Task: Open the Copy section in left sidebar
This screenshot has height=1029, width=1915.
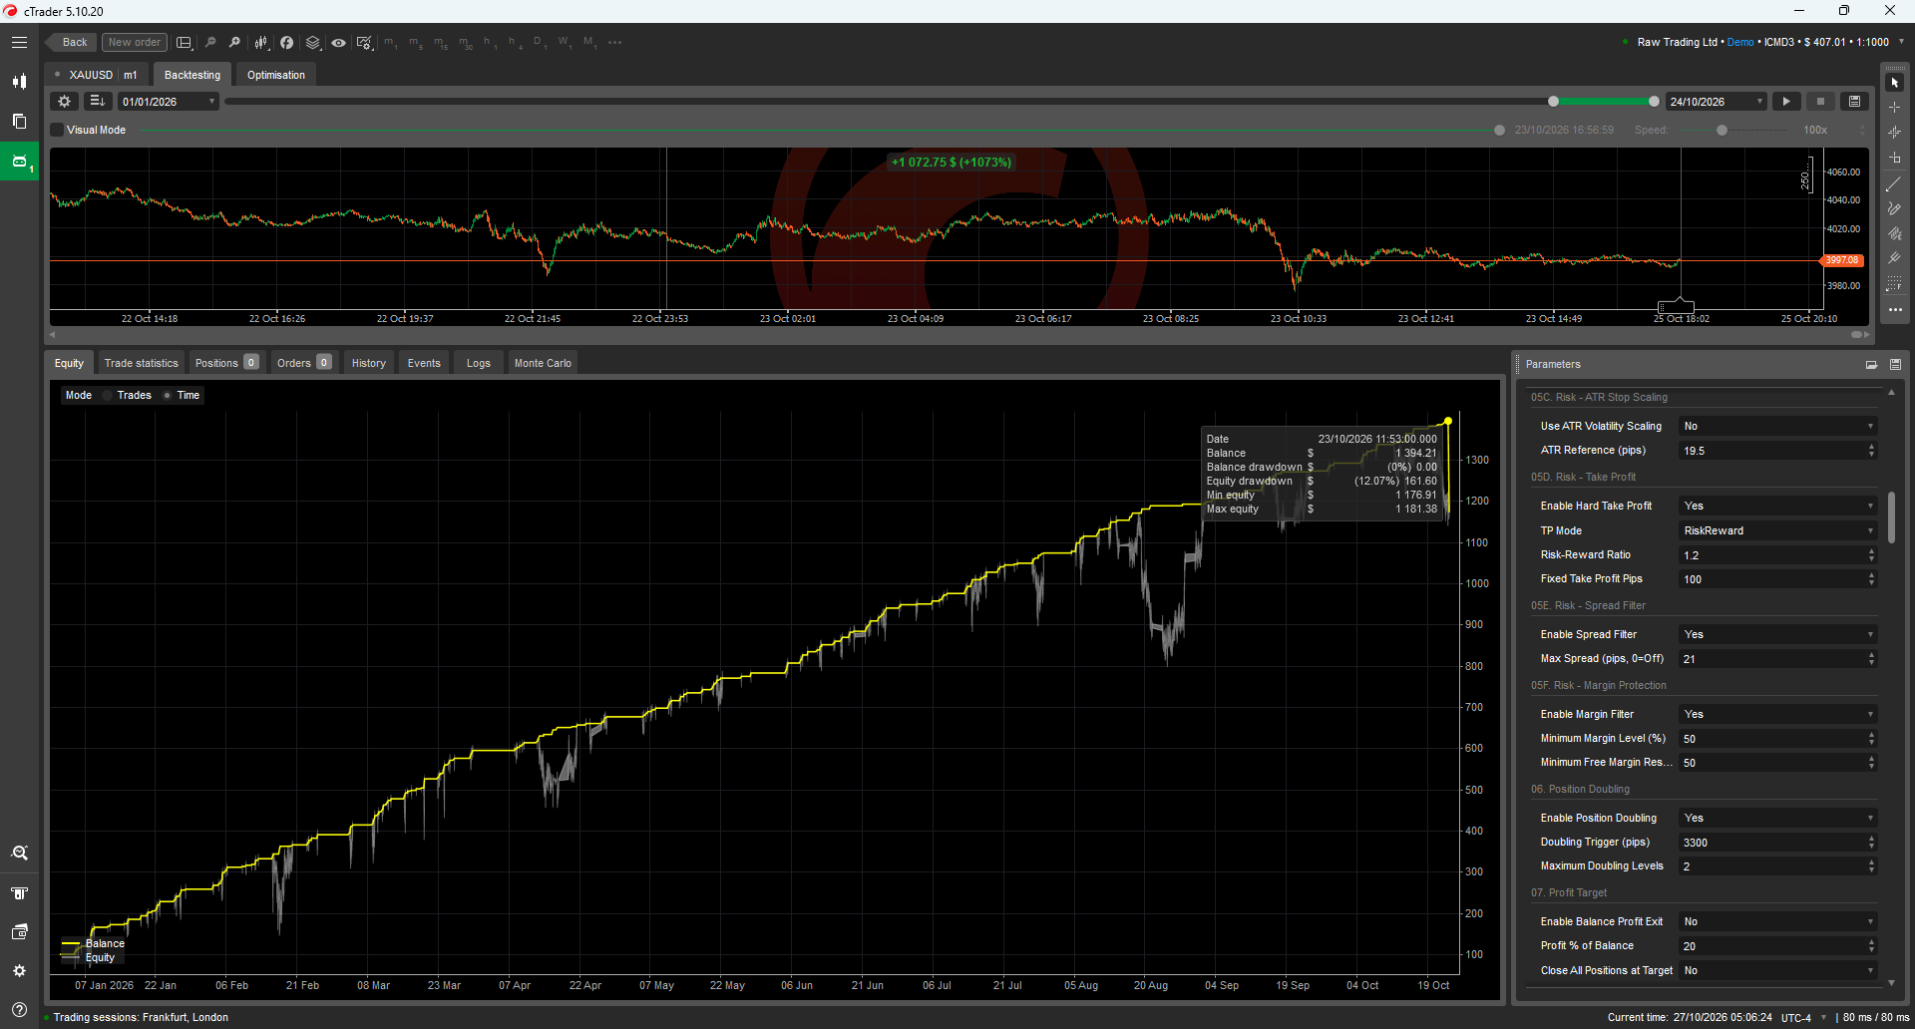Action: pos(19,121)
